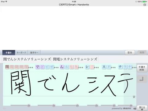This screenshot has width=148, height=111.
Task: Open candidate list under the シ character
Action: pos(97,105)
